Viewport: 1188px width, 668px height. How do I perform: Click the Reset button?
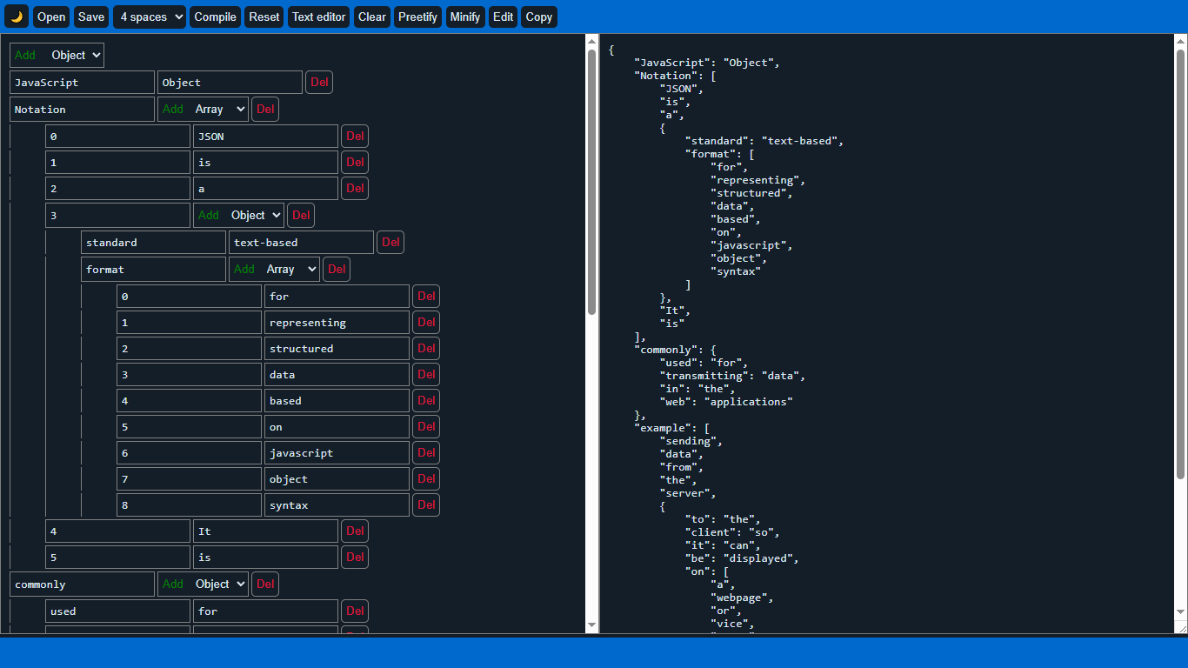coord(264,17)
